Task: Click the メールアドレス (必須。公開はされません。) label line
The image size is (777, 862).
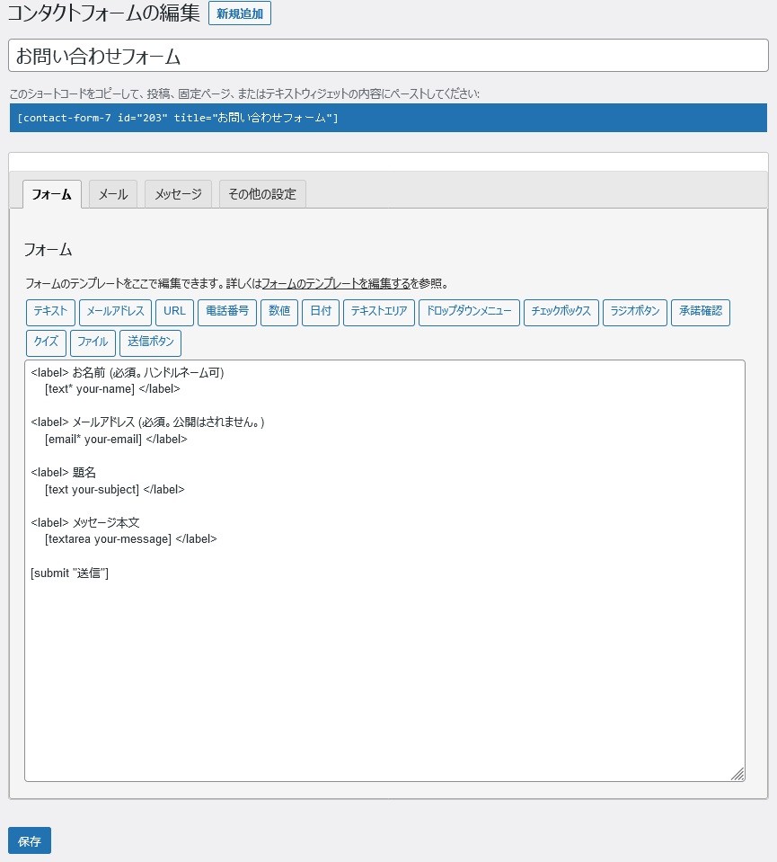Action: coord(148,422)
